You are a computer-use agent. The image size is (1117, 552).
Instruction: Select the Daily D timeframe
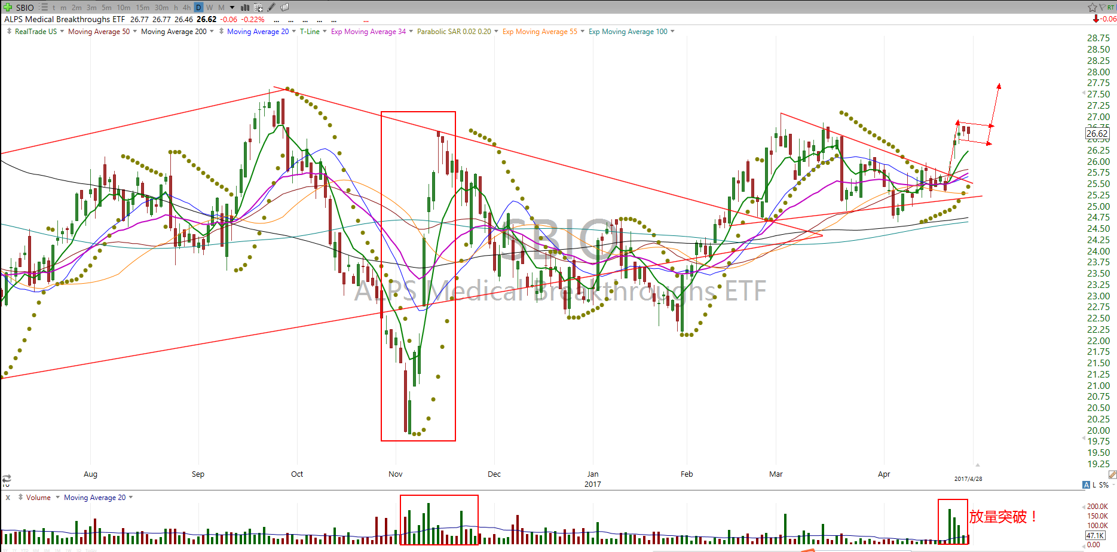198,7
